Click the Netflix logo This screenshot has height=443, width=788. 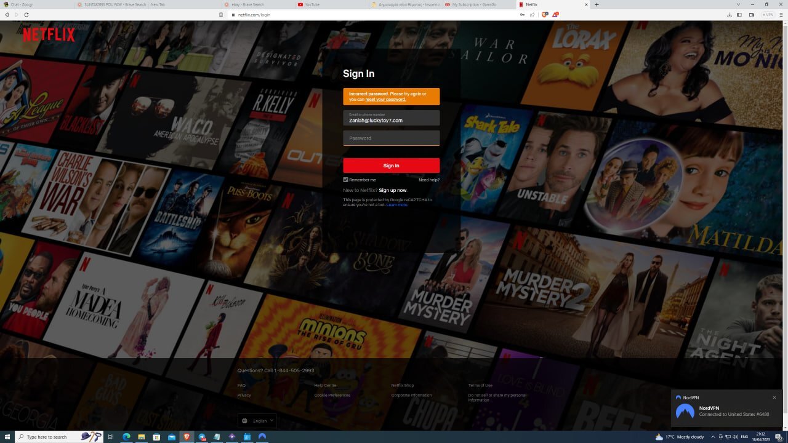[49, 34]
